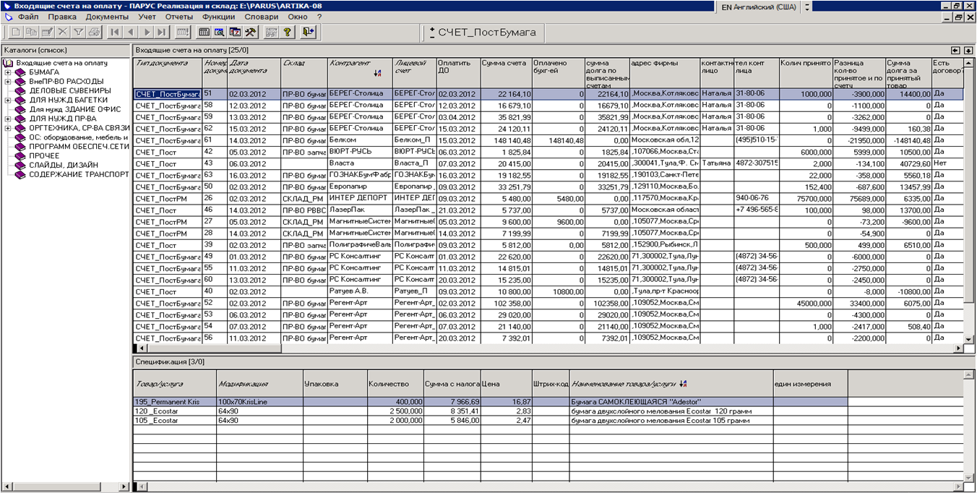
Task: Click the exit door toolbar icon
Action: 309,32
